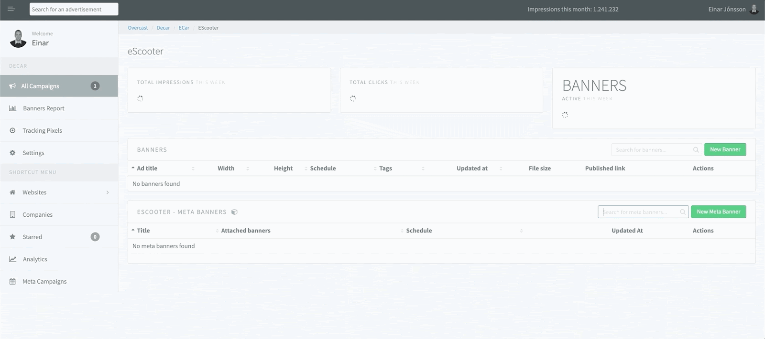
Task: Click the Analytics line chart icon
Action: click(x=12, y=259)
